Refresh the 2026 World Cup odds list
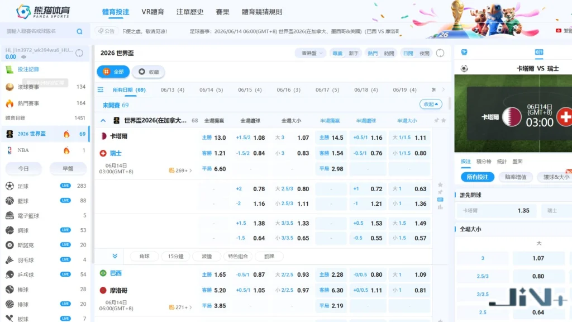 440,53
